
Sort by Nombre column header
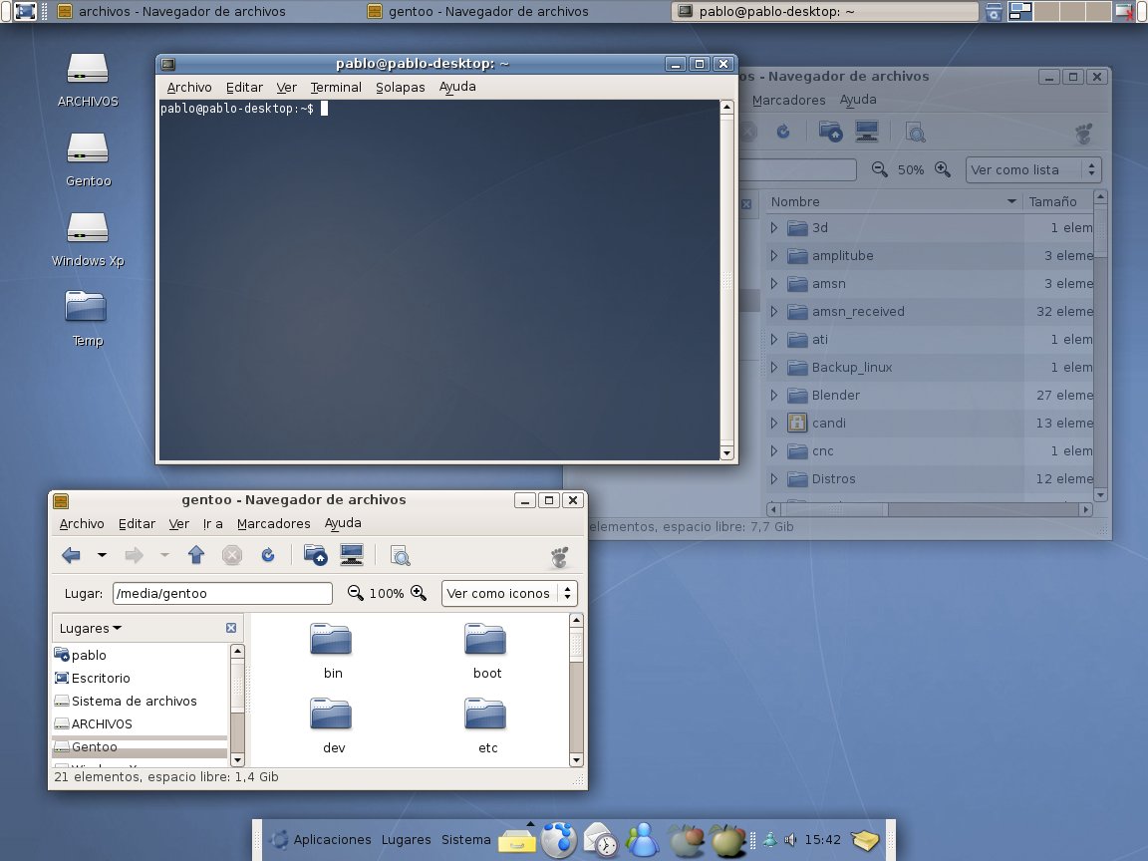point(893,201)
